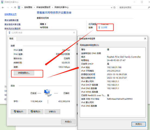
Task: Click the 诊断(G) button
Action: tap(52, 112)
